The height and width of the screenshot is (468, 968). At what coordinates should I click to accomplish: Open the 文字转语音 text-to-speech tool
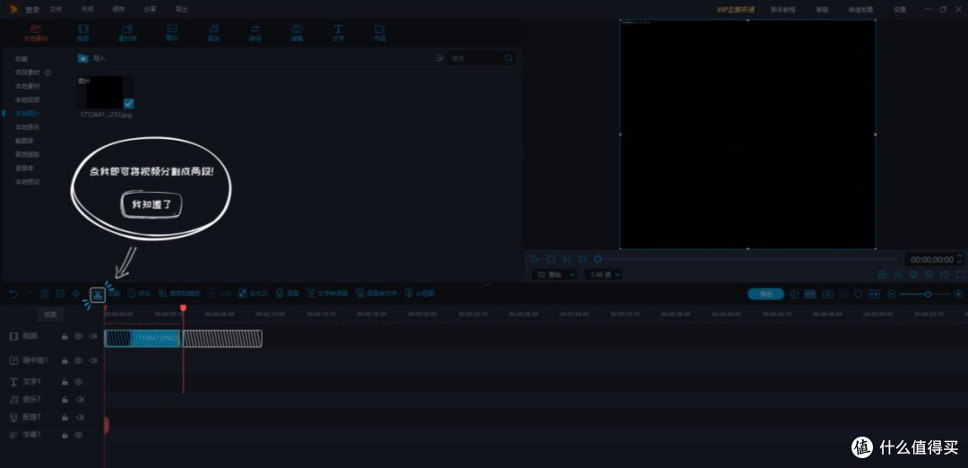click(x=327, y=294)
